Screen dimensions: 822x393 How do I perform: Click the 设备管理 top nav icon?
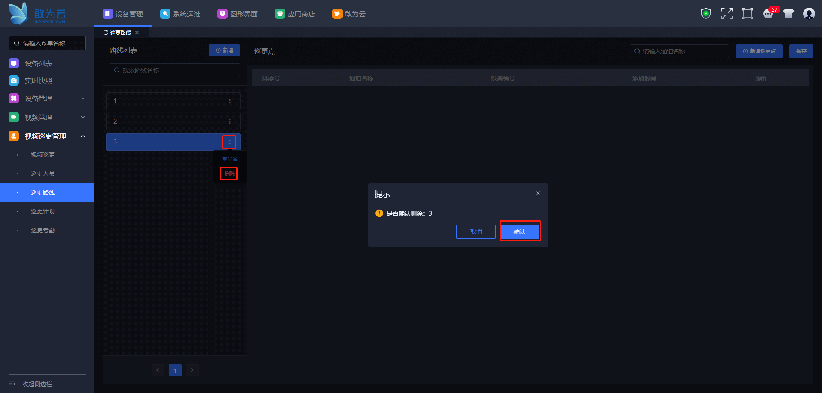click(108, 14)
